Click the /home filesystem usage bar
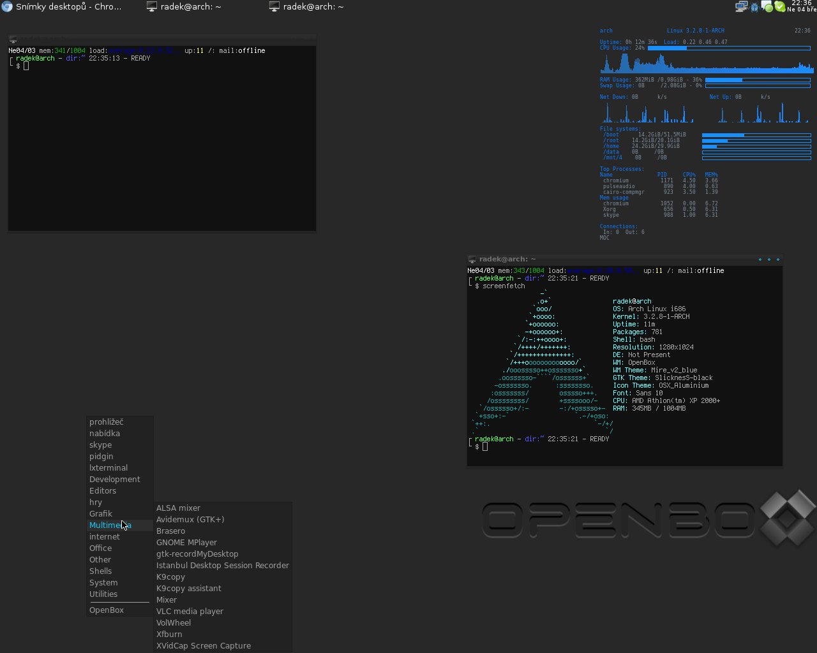The height and width of the screenshot is (653, 817). pos(756,147)
